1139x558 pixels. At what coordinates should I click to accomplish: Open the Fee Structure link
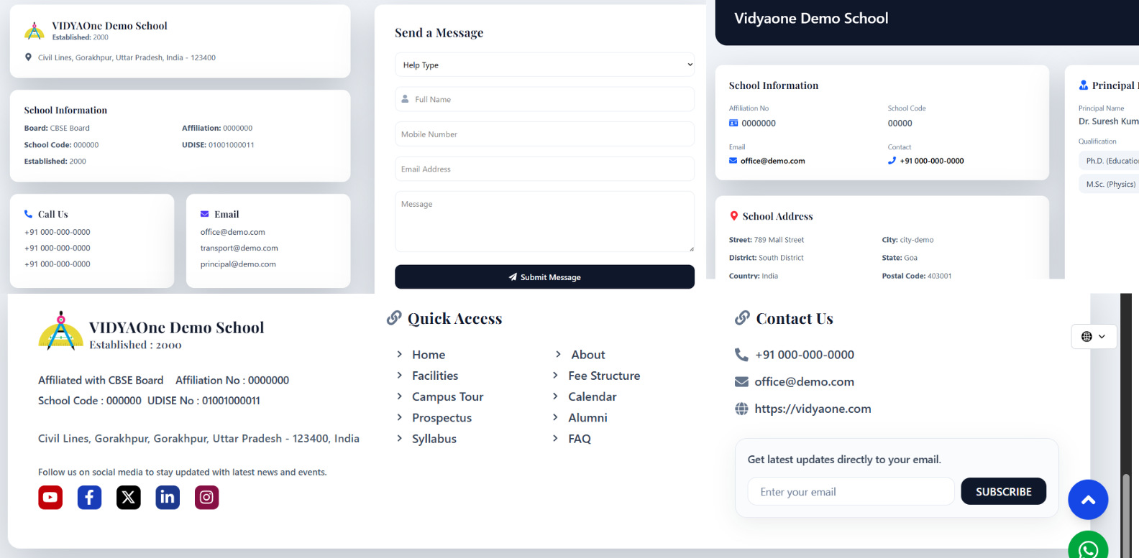tap(604, 376)
